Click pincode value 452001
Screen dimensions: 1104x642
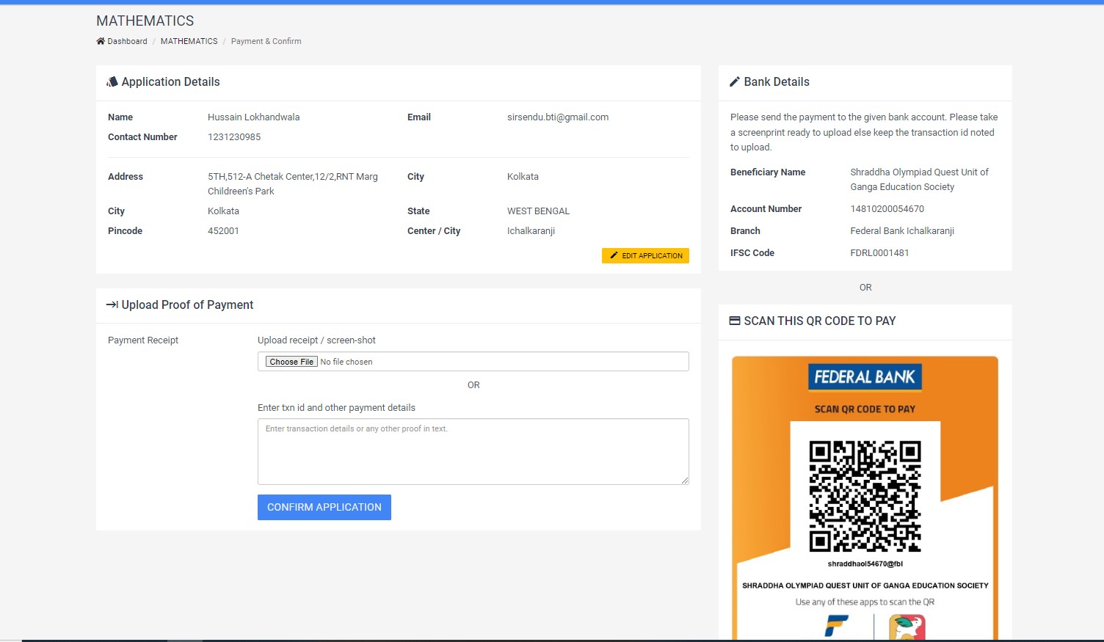(223, 231)
